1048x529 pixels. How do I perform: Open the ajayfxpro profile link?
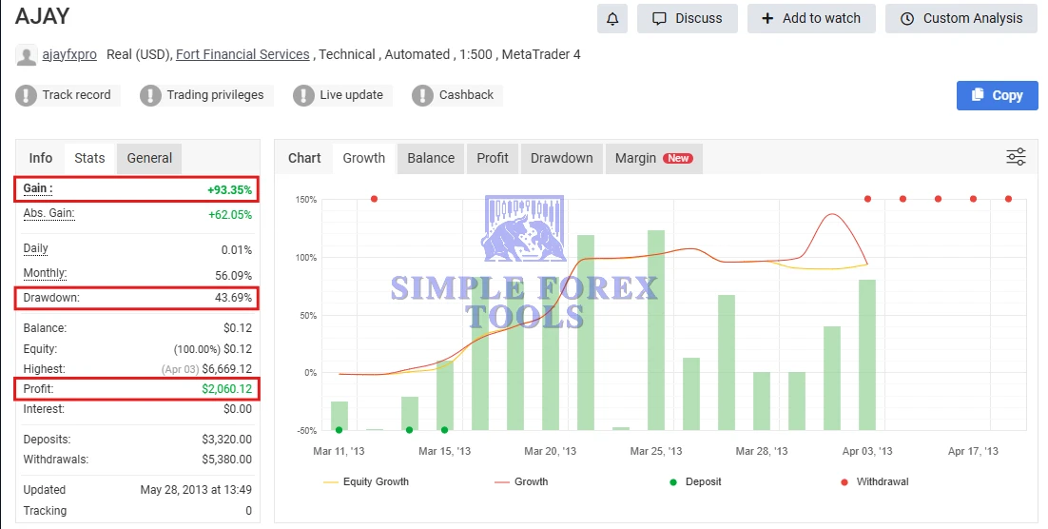point(69,55)
